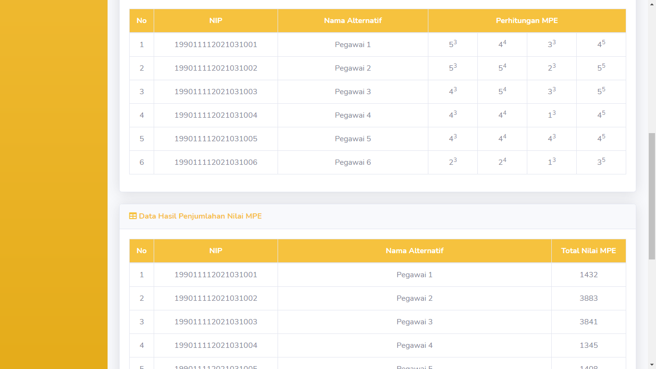Click the table icon beside Data Hasil Penjumlahan

(133, 216)
